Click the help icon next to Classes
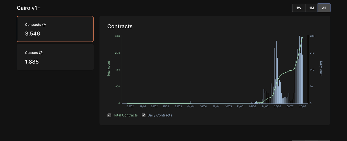Screen dimensions: 347x141 click(41, 53)
